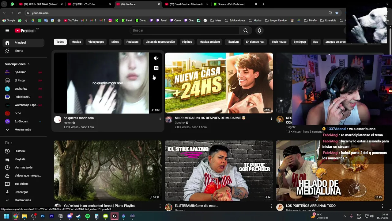Screen dimensions: 392x221
Task: Open Google bookmark in bookmarks bar
Action: pos(9,21)
